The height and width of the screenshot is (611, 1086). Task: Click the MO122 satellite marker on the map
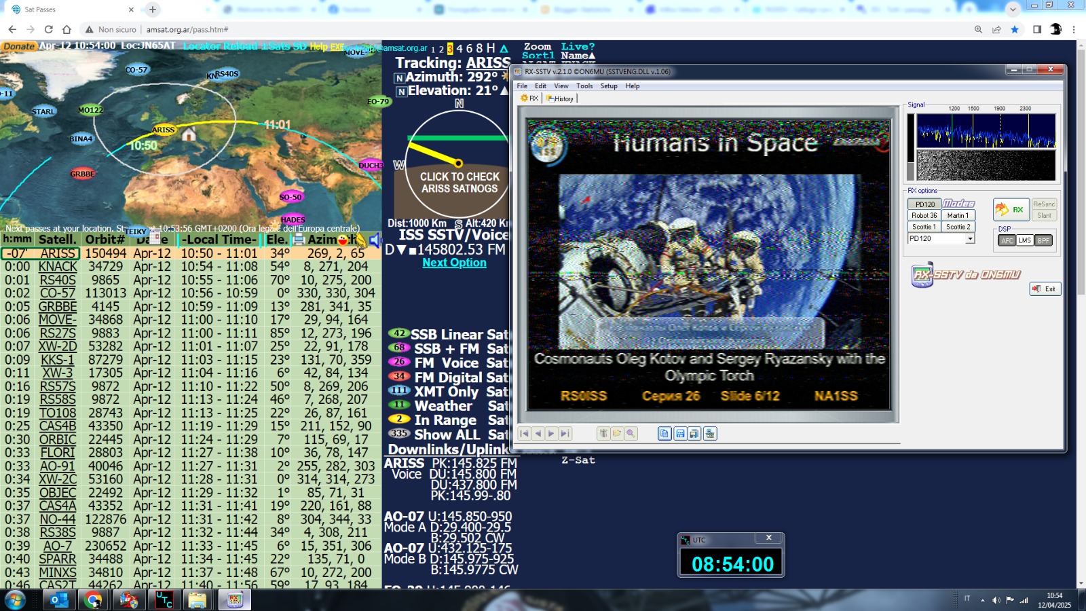[90, 110]
